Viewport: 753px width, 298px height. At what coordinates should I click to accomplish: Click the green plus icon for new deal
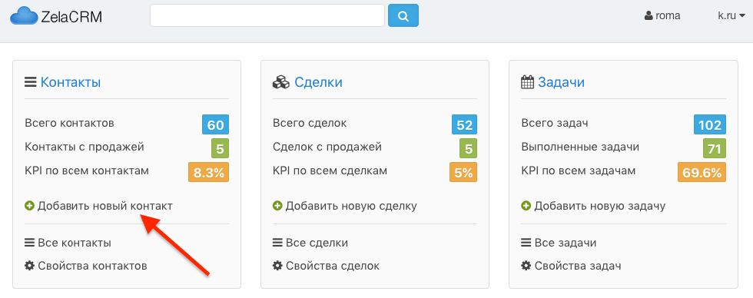pos(277,207)
